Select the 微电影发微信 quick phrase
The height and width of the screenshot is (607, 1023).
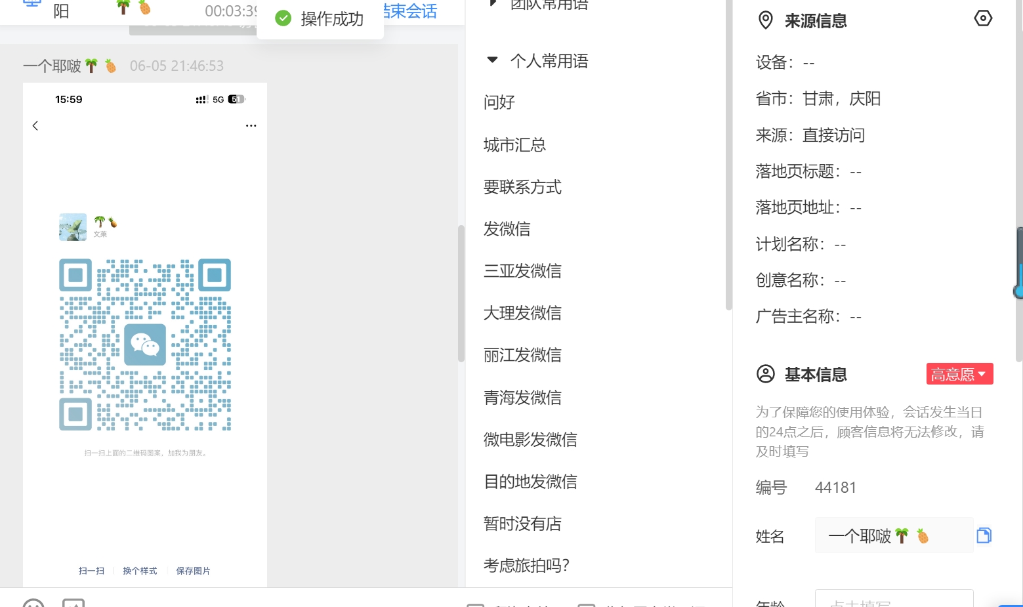pyautogui.click(x=530, y=440)
